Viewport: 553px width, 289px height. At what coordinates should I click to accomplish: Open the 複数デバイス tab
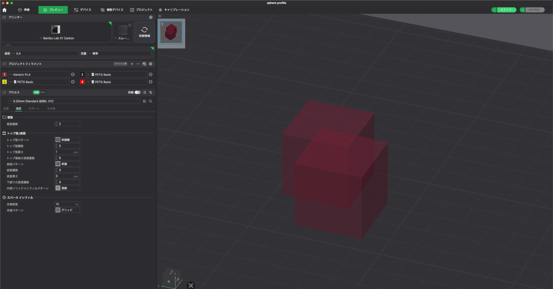(112, 10)
